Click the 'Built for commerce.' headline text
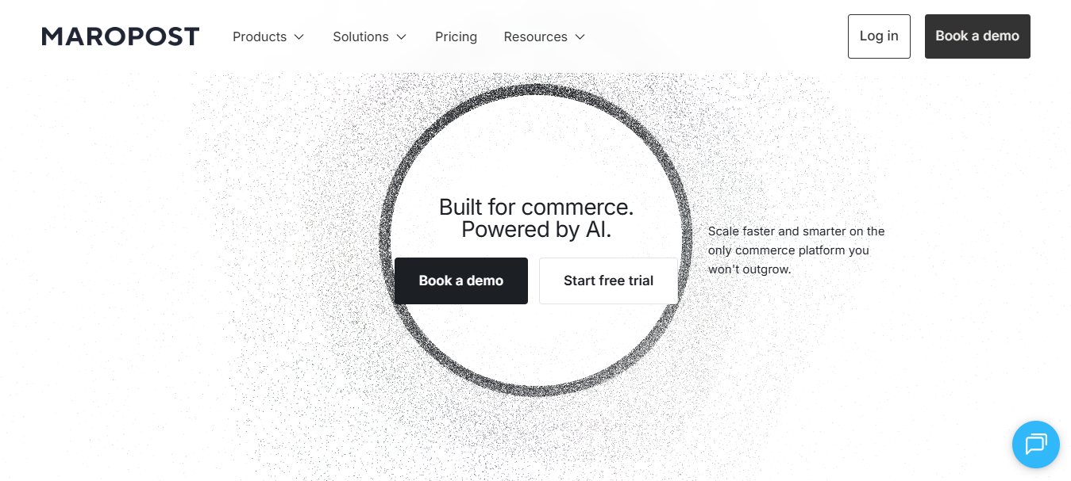 pyautogui.click(x=536, y=208)
